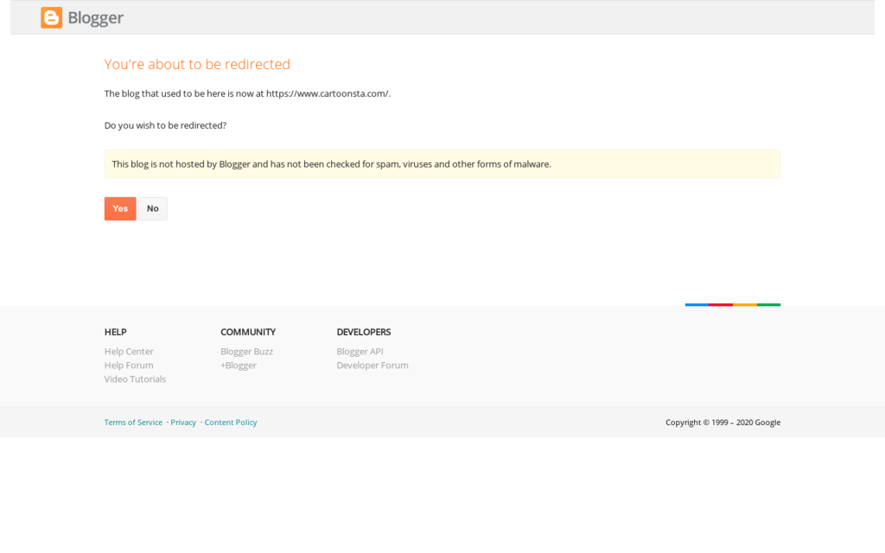Click the Blogger wordmark text in header
The image size is (885, 553).
(96, 17)
